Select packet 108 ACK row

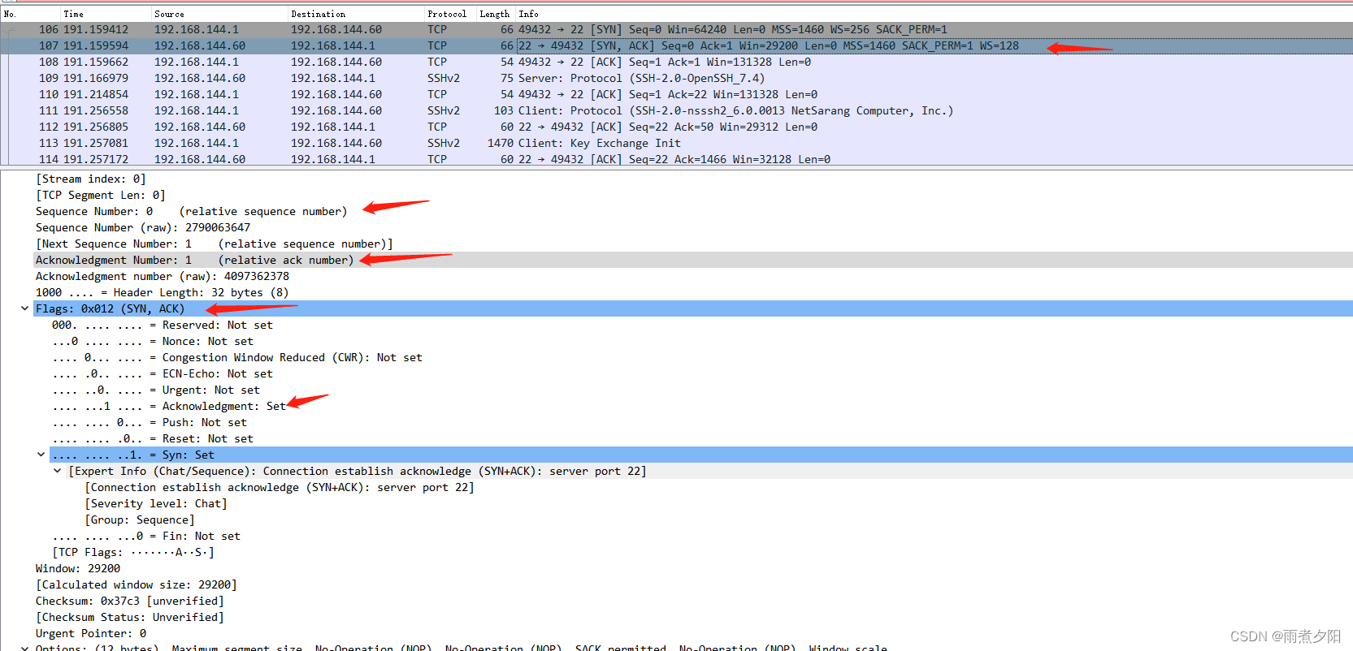pyautogui.click(x=676, y=62)
